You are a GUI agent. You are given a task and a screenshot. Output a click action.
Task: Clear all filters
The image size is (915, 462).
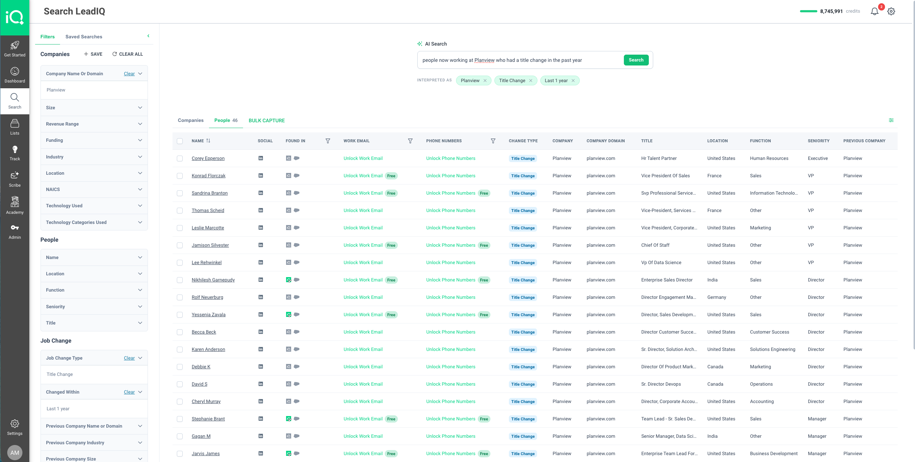[128, 54]
